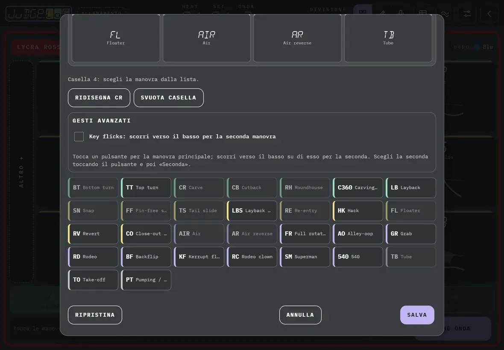Choose the FR Full rotation maneuver
This screenshot has height=350, width=504.
(305, 234)
